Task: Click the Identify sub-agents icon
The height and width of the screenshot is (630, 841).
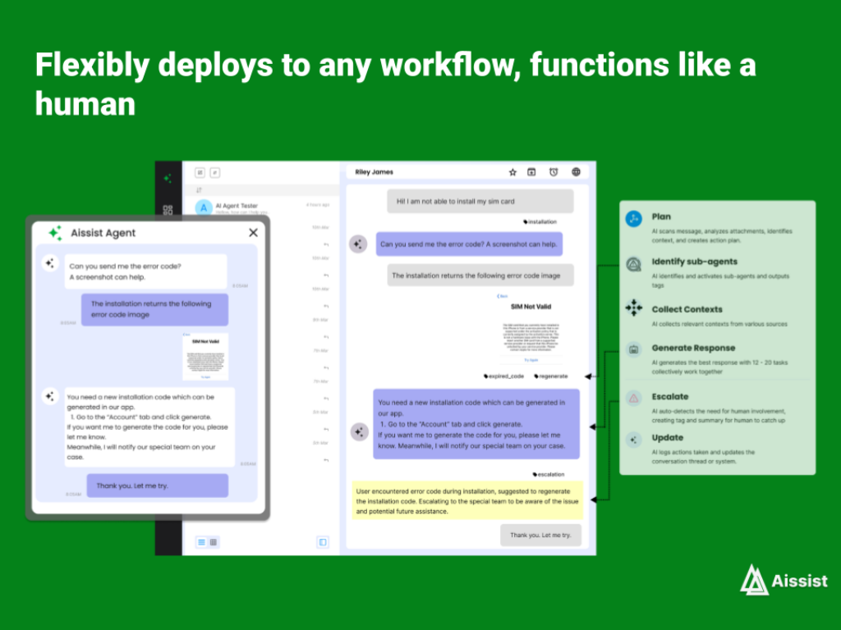Action: tap(633, 264)
